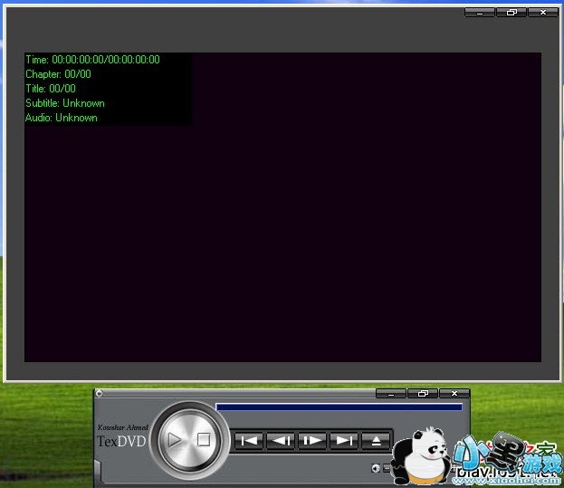Click the Audio: Unknown text
This screenshot has height=488, width=564.
tap(62, 118)
